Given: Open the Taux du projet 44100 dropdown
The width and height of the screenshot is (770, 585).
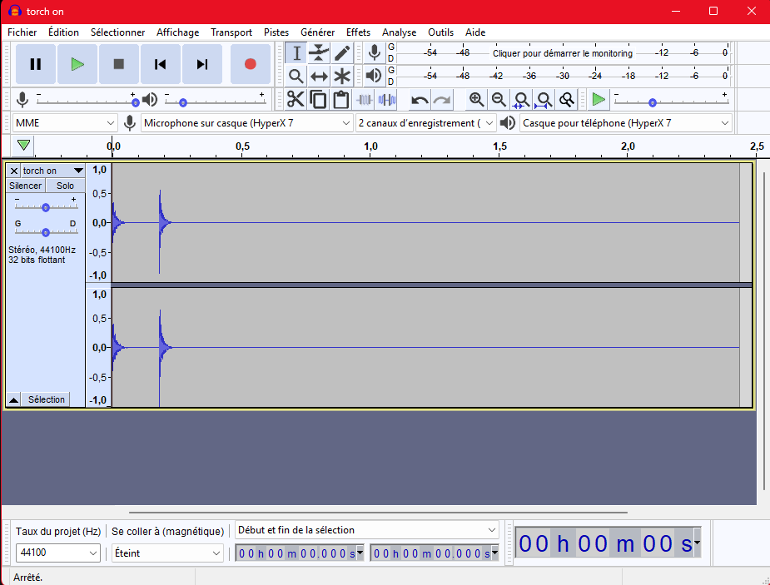Looking at the screenshot, I should [58, 553].
